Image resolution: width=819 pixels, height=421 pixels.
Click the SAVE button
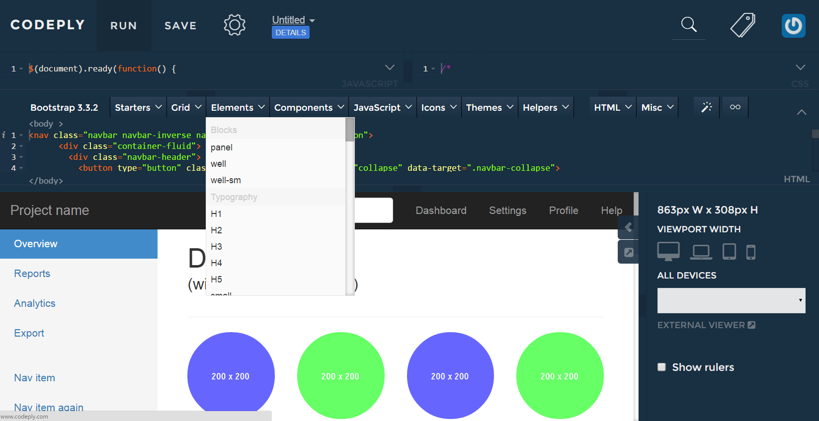[180, 25]
